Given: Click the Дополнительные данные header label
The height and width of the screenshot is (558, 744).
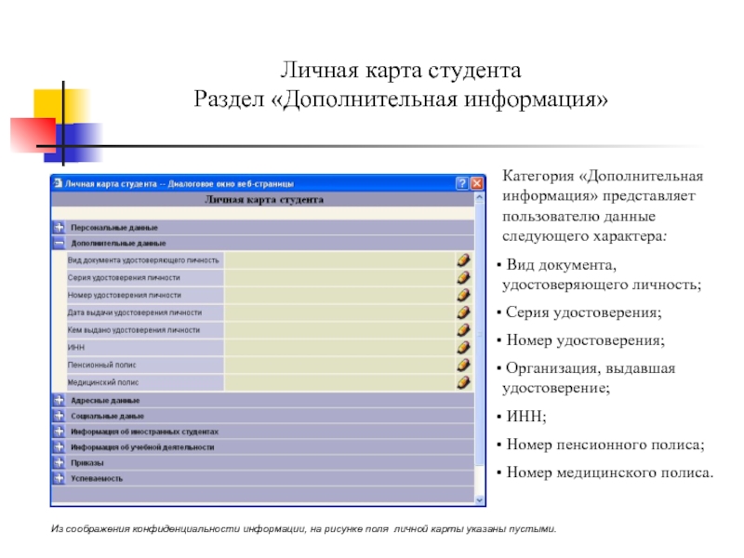Looking at the screenshot, I should (x=119, y=244).
